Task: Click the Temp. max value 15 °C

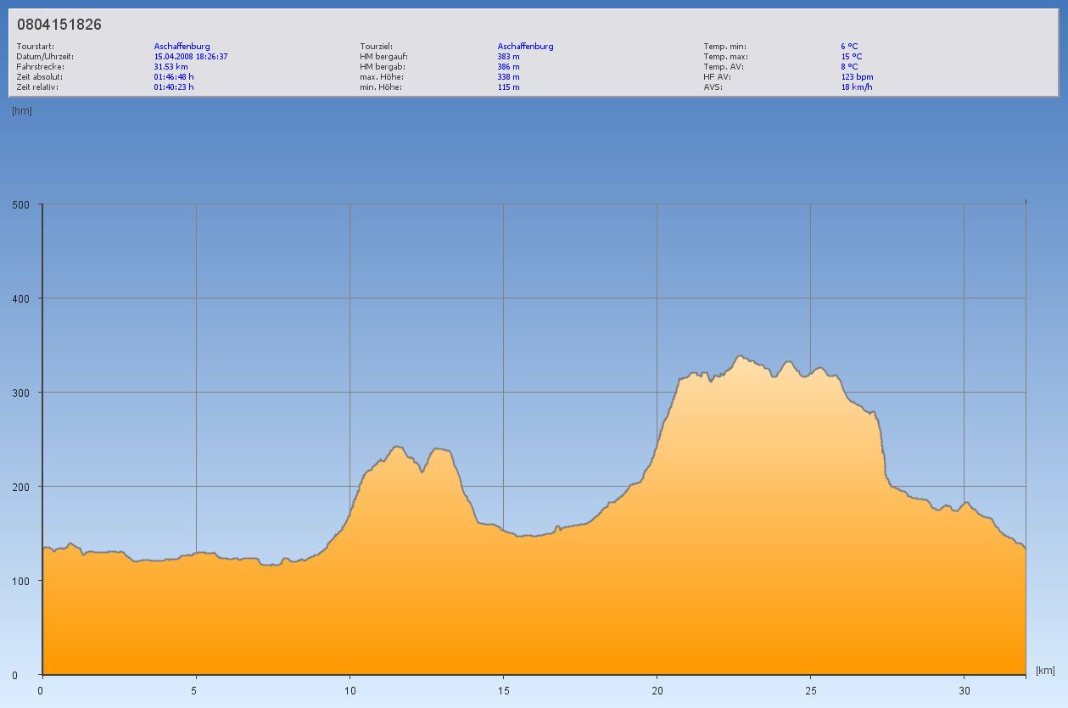Action: point(851,57)
